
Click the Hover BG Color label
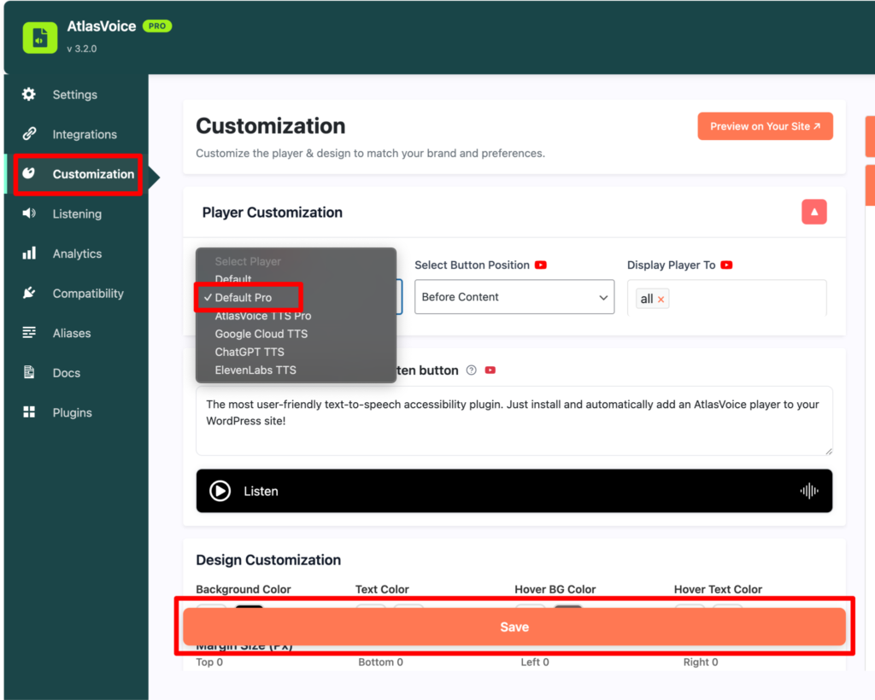click(555, 589)
